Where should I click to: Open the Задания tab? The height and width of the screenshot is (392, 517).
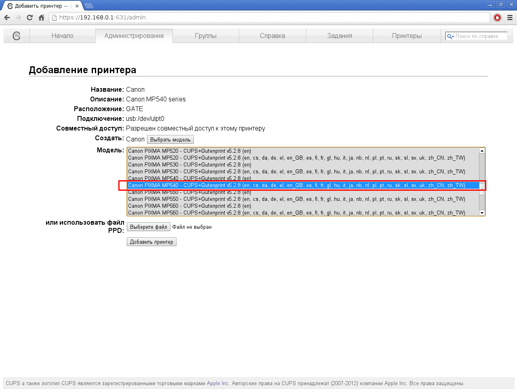coord(340,36)
